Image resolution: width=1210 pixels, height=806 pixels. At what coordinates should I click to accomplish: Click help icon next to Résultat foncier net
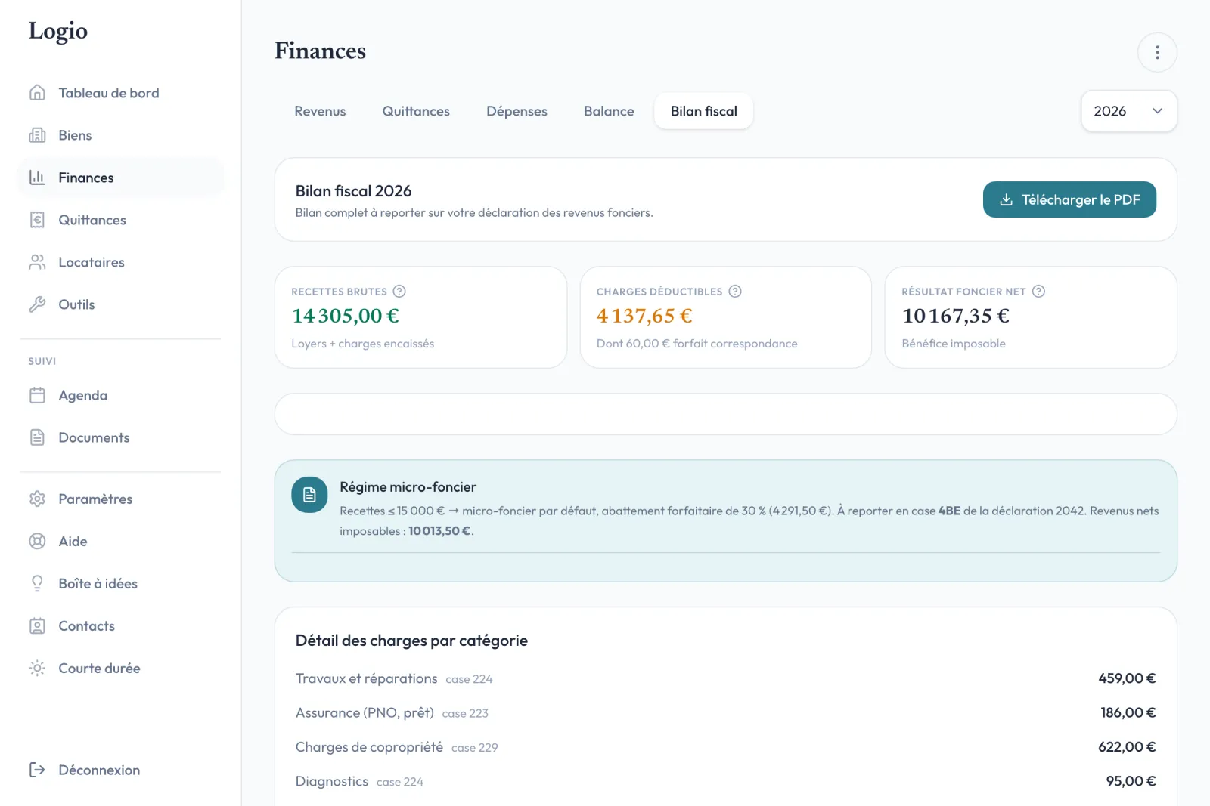coord(1038,291)
